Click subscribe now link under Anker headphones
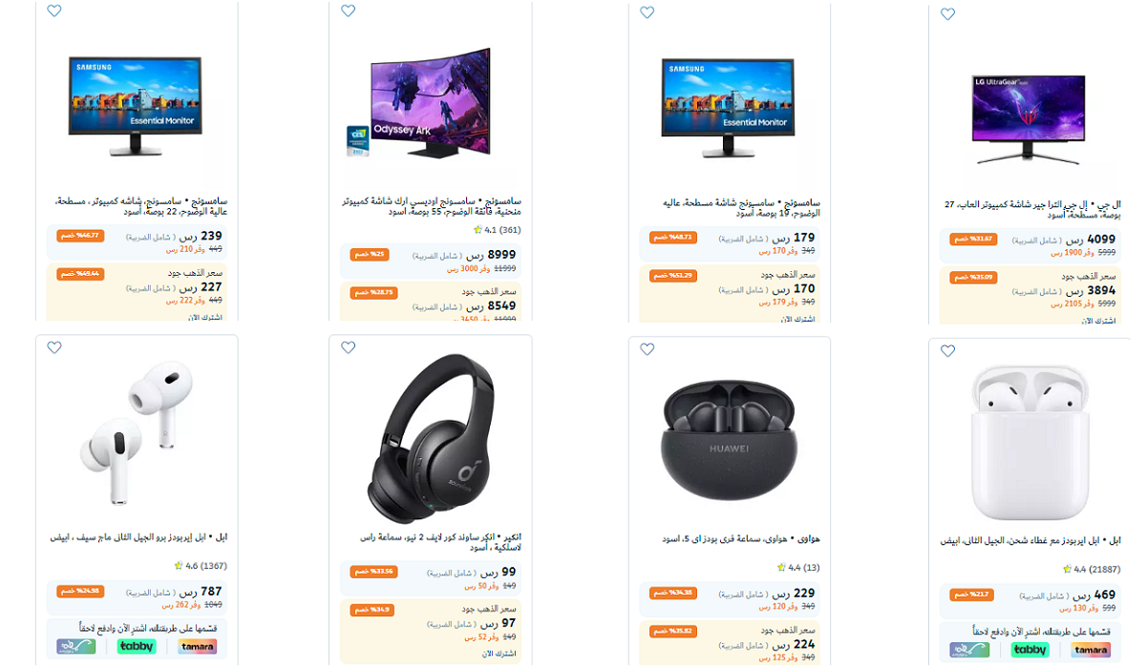The width and height of the screenshot is (1146, 668). [498, 653]
